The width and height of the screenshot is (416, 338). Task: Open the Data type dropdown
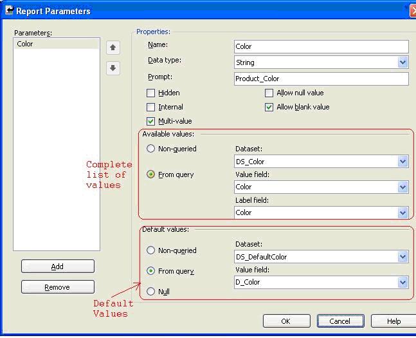coord(402,62)
